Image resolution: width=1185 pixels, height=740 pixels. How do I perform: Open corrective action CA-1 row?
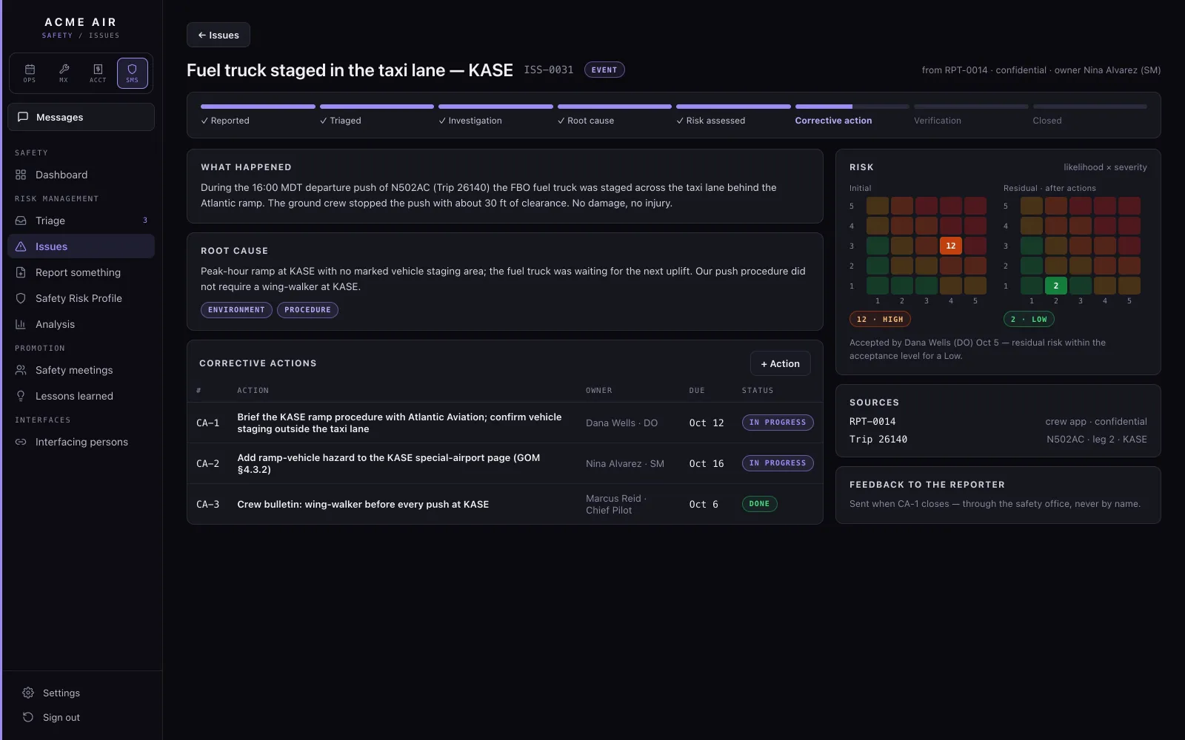coord(505,423)
